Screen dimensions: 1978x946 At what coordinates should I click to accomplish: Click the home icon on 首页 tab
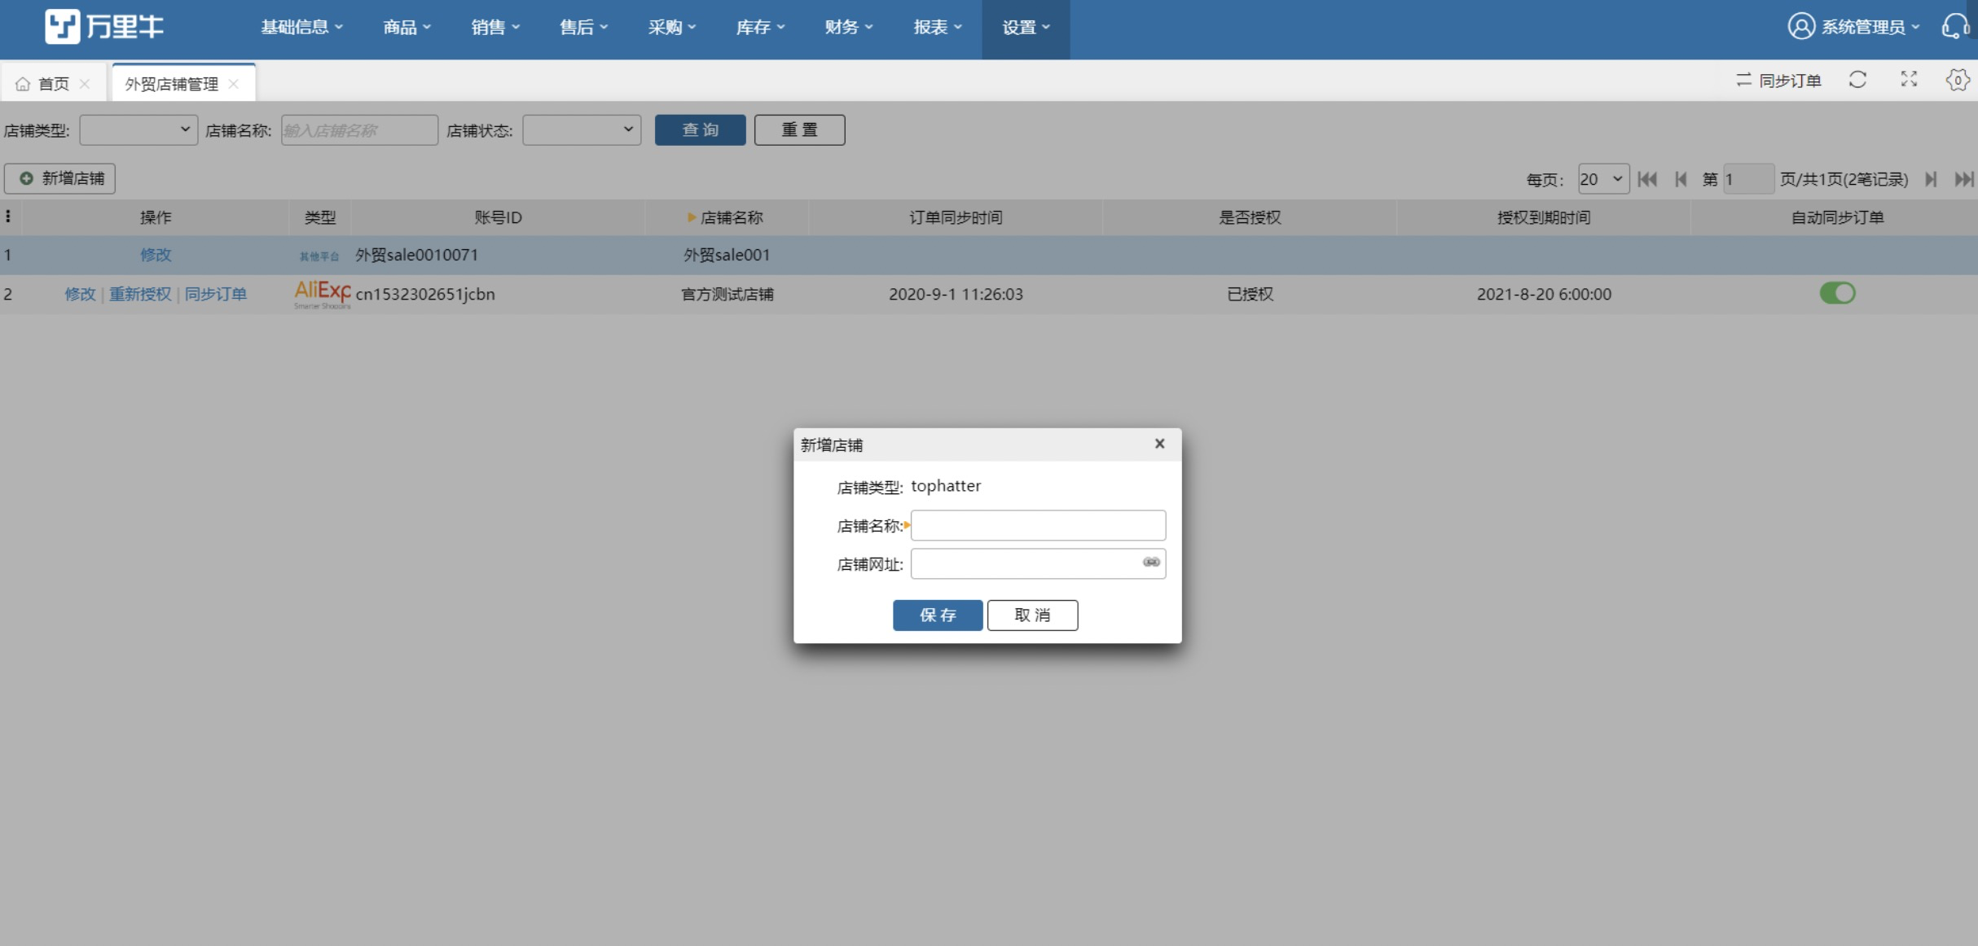[x=23, y=84]
